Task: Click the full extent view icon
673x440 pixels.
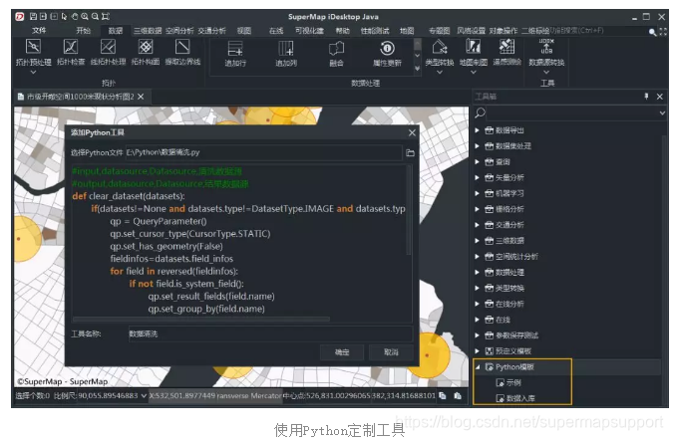Action: [x=106, y=16]
